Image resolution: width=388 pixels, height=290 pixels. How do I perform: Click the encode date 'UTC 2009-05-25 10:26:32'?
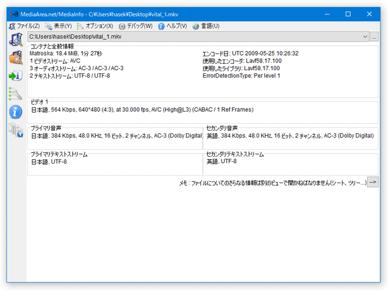265,54
